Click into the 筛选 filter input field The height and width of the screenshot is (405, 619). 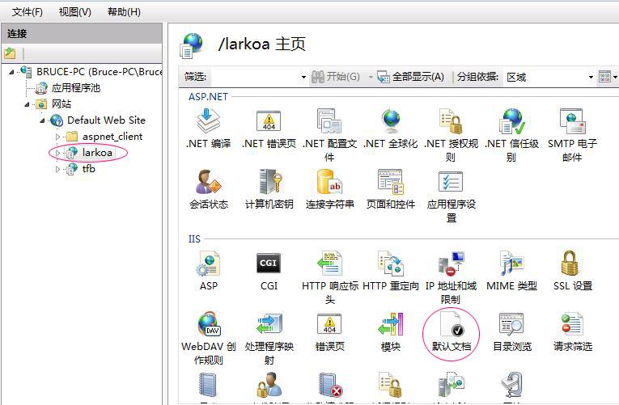255,77
